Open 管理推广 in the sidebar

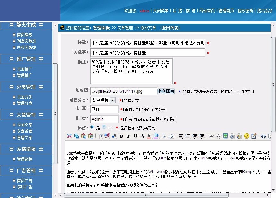pyautogui.click(x=24, y=75)
